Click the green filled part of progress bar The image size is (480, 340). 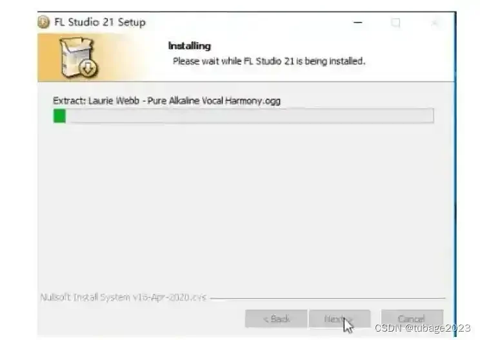[x=59, y=116]
